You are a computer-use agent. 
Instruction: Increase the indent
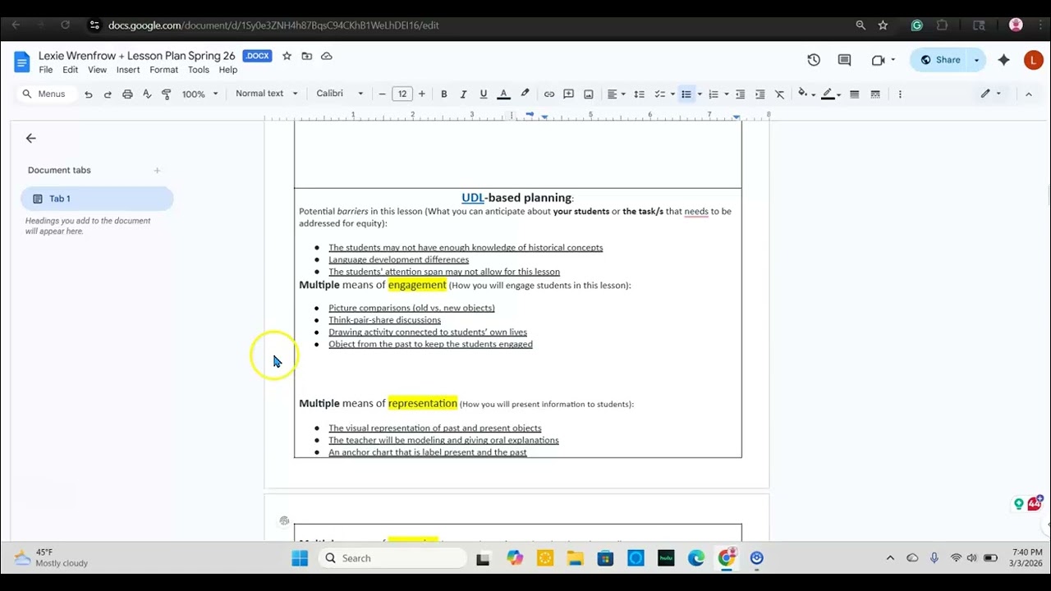point(760,94)
